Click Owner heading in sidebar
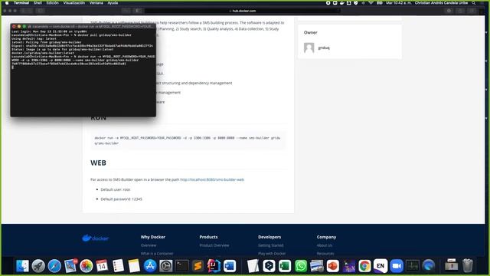 click(x=310, y=32)
